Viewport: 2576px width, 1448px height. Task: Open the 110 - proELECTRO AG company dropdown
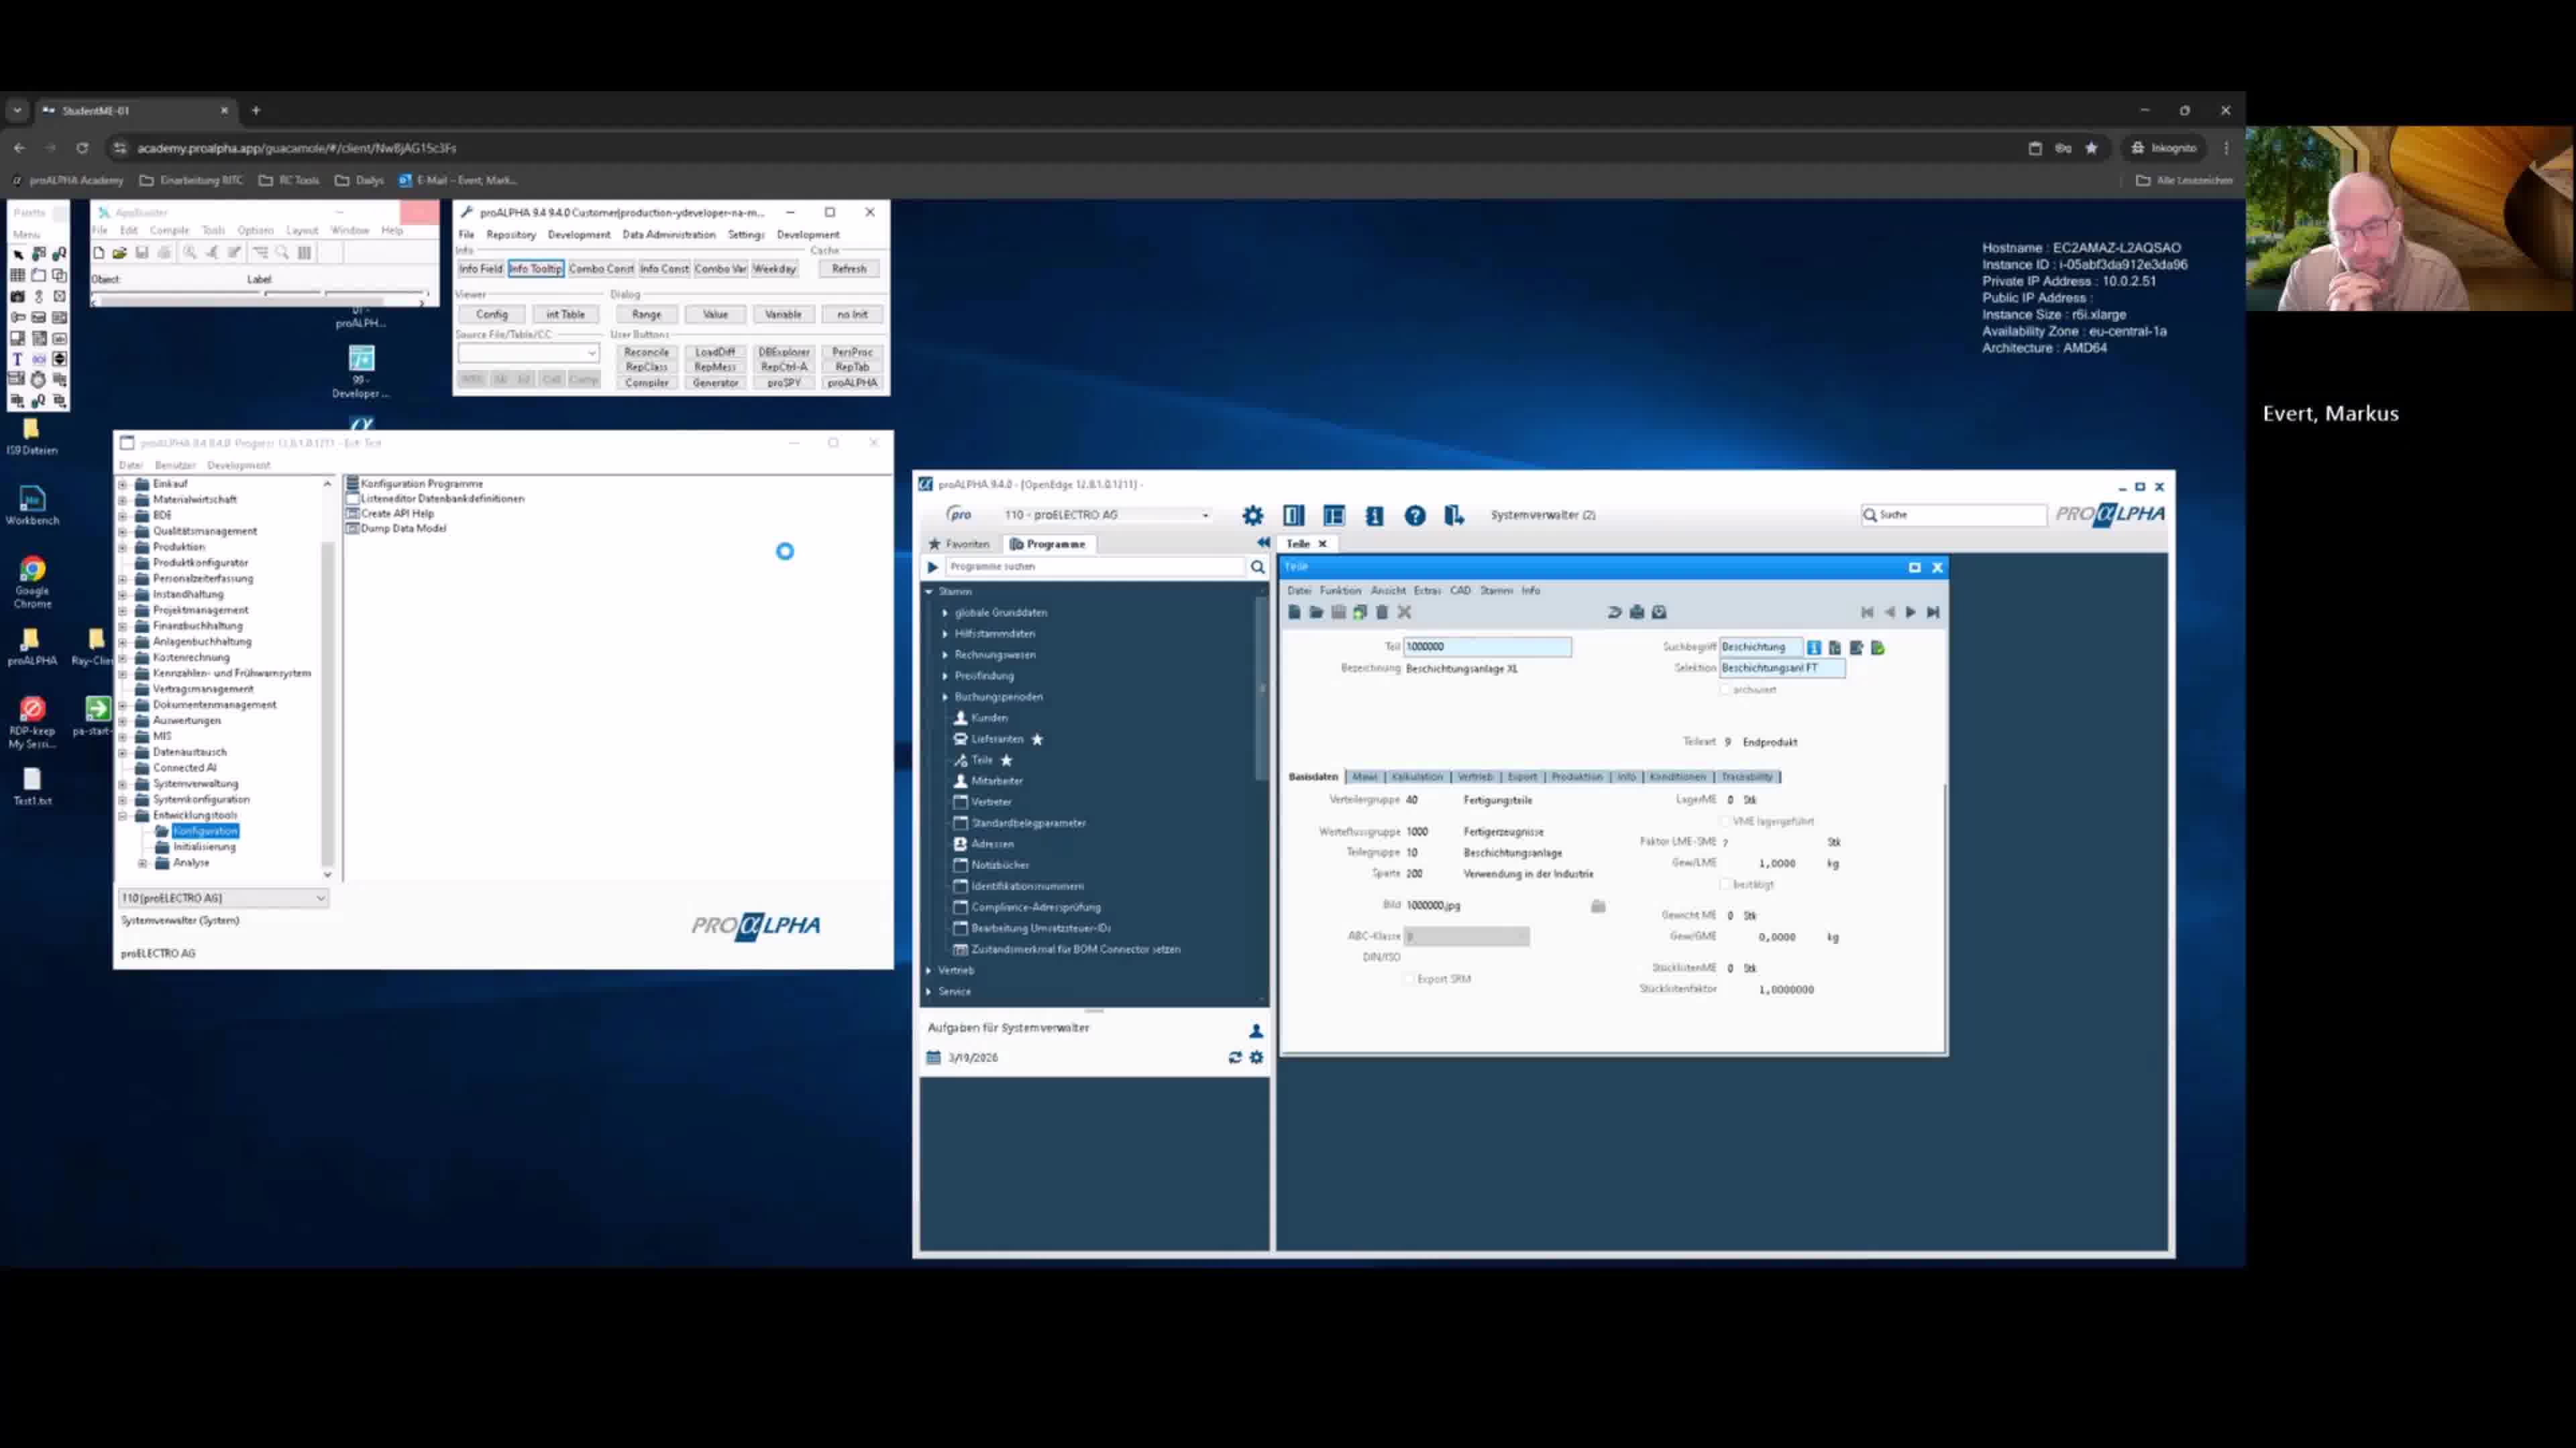coord(1107,515)
